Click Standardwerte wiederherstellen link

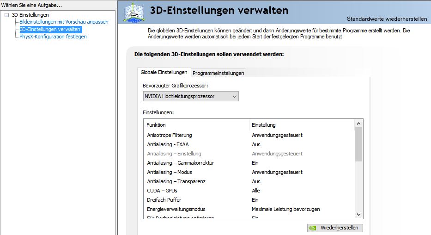point(387,19)
